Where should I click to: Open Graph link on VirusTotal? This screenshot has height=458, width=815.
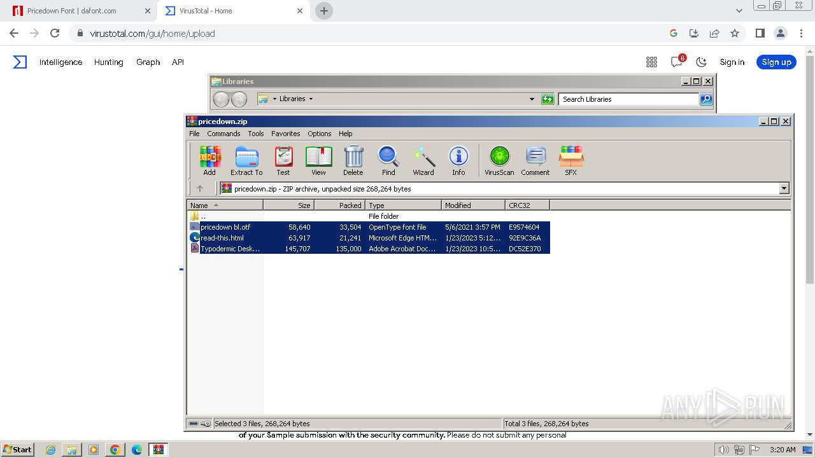[148, 62]
